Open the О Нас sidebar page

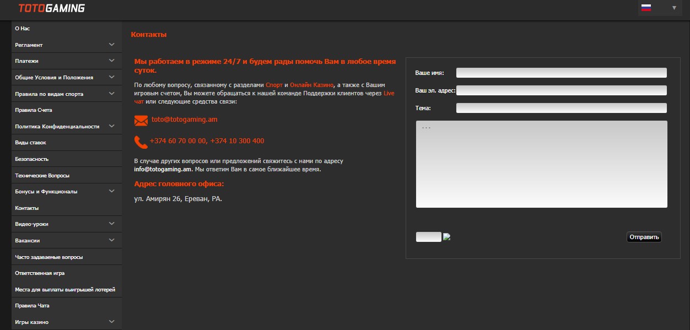pyautogui.click(x=67, y=28)
